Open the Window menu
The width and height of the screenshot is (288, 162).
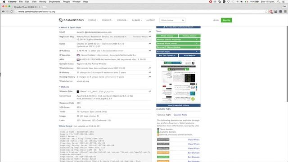[x=76, y=2]
